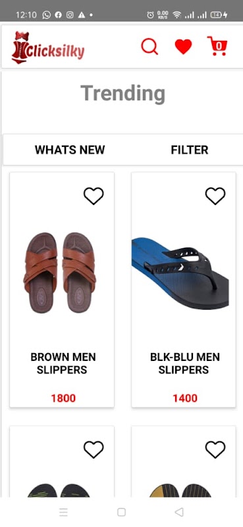Tap Android back triangle button
Viewport: 243px width, 527px height.
pyautogui.click(x=179, y=512)
